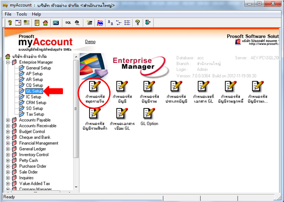
Task: Click the calculator toolbar icon
Action: coord(56,23)
